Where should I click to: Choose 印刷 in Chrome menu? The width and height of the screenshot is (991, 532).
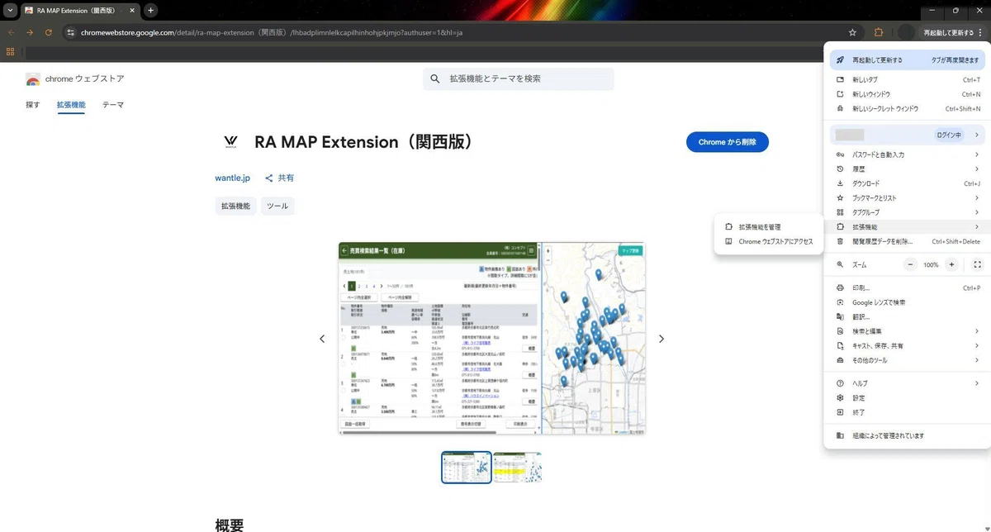(x=908, y=288)
